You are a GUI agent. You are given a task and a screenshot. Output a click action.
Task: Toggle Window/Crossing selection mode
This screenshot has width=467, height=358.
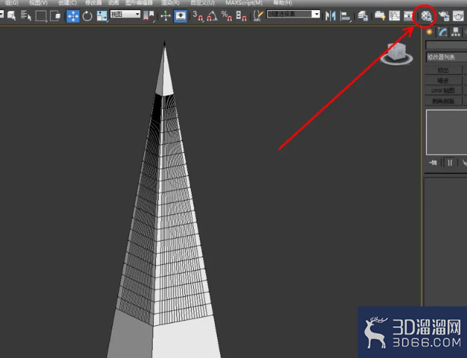pos(55,16)
